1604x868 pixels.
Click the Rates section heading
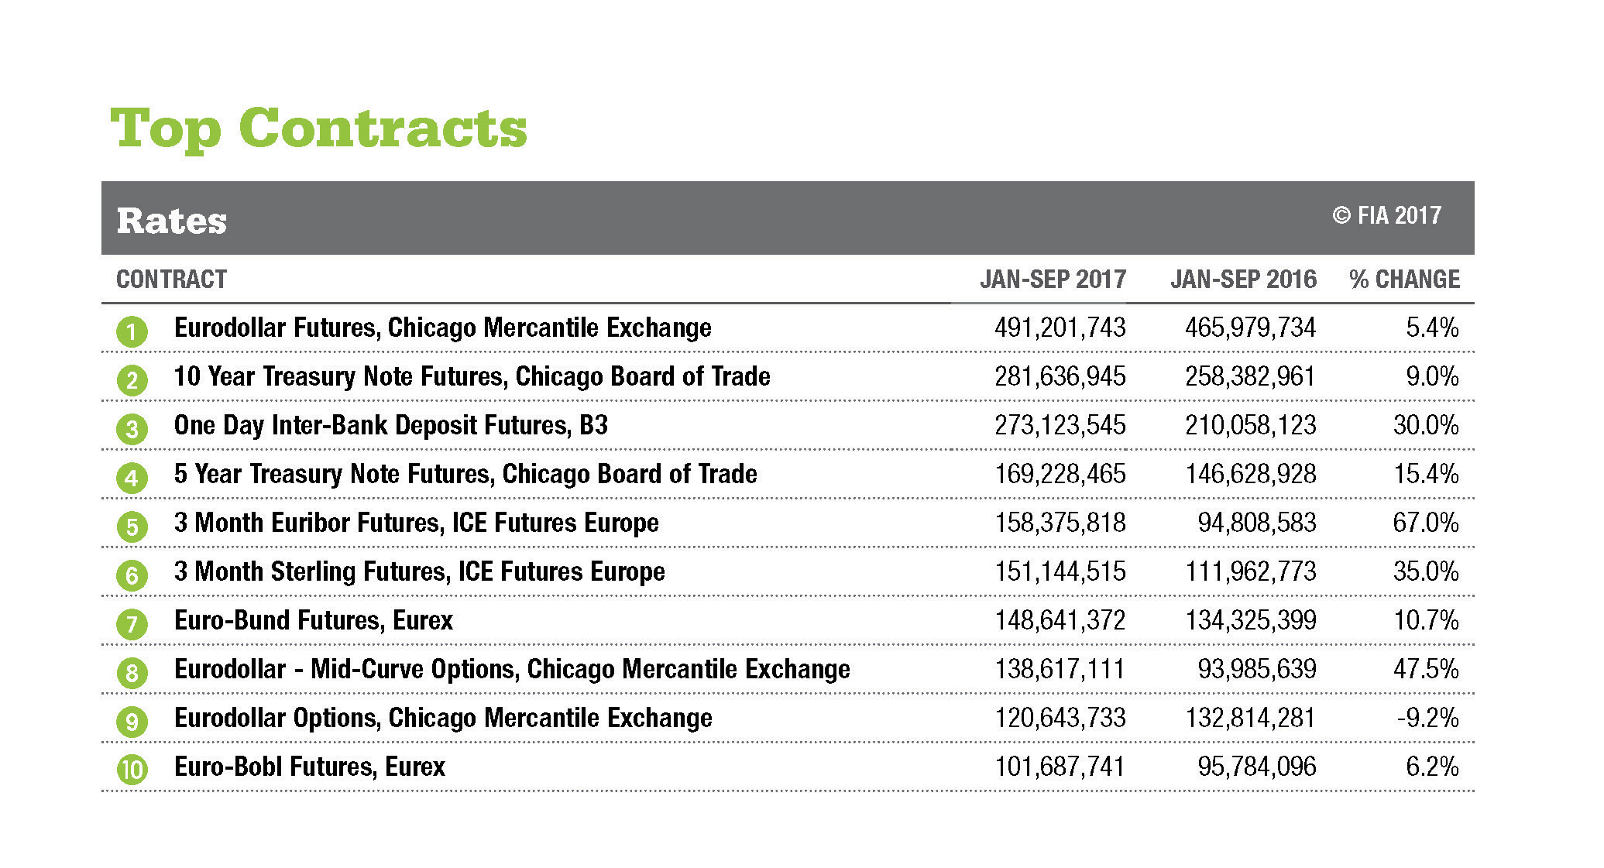172,221
